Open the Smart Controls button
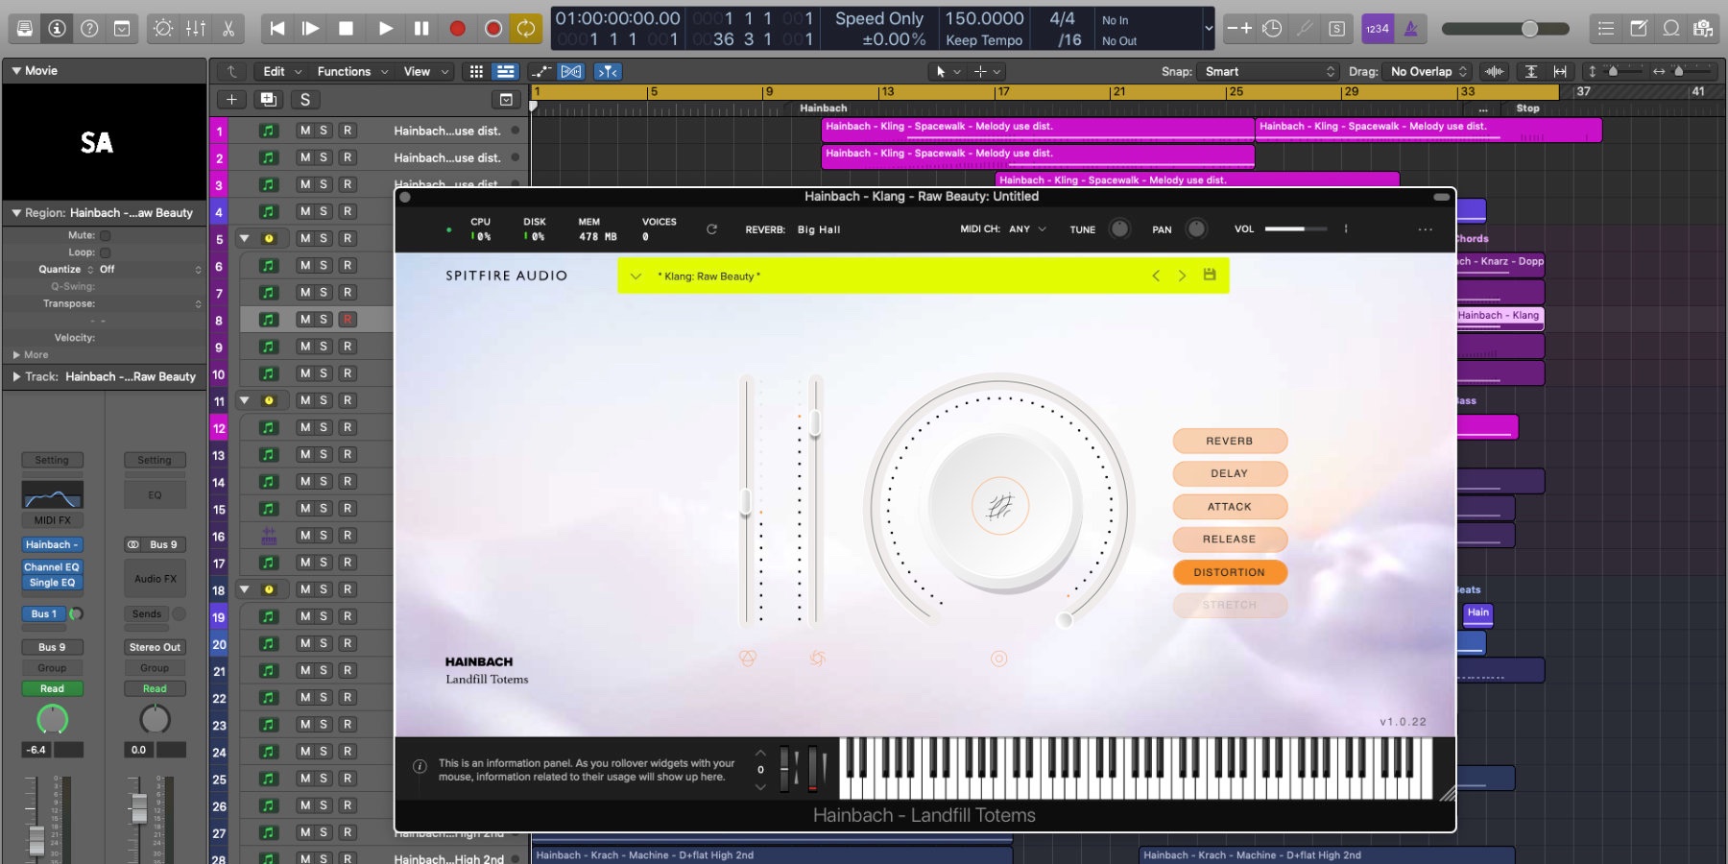 click(163, 29)
